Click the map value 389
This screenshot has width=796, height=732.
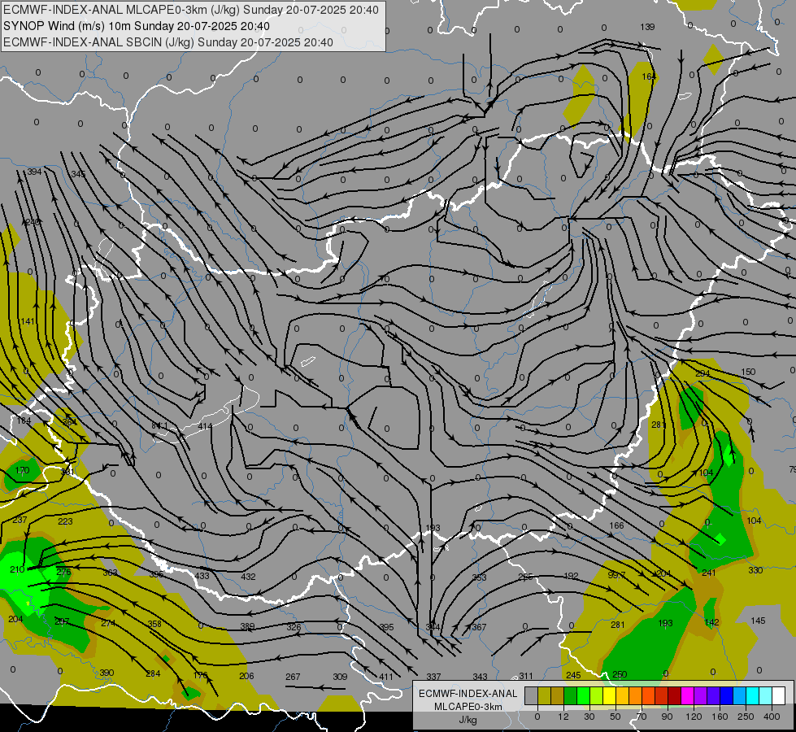[x=248, y=626]
